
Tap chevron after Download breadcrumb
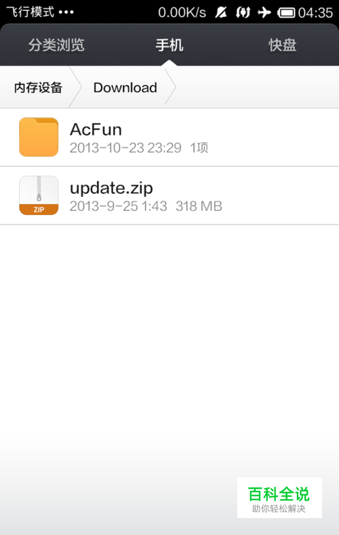(170, 87)
